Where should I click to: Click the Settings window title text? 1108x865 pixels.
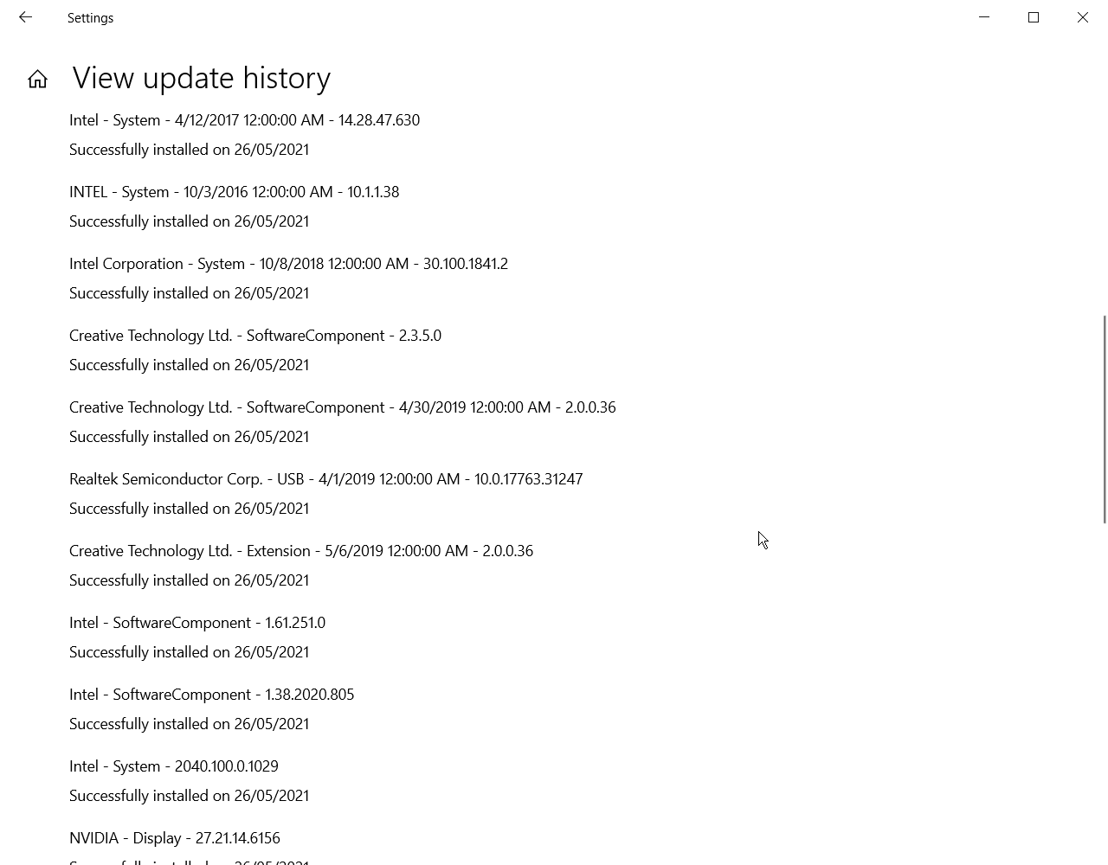point(90,17)
